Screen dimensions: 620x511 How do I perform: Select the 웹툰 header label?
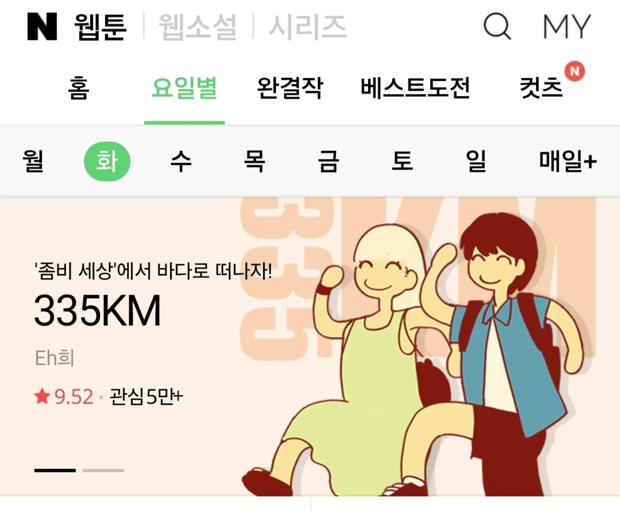[x=100, y=27]
